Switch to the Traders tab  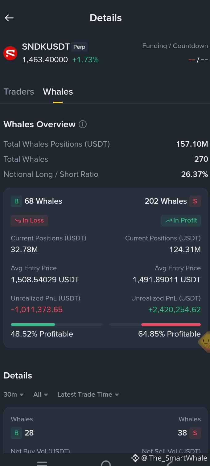click(x=19, y=92)
